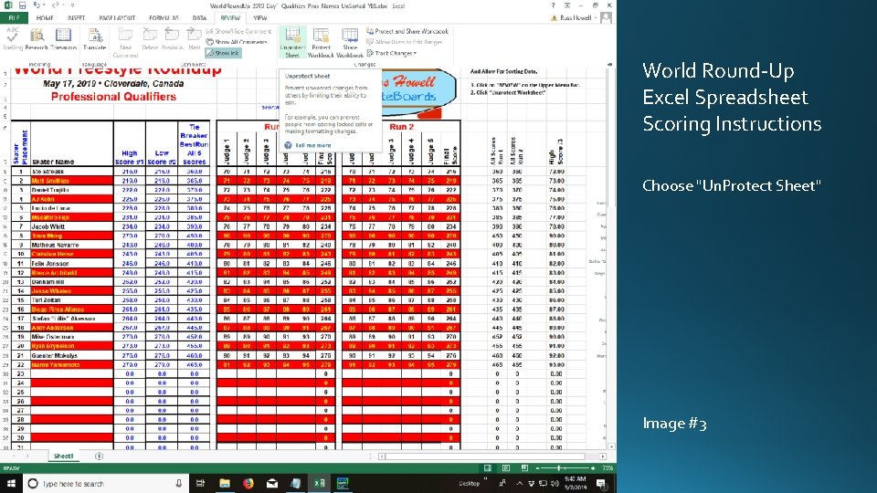Go to the Next comment
This screenshot has width=877, height=493.
(194, 39)
